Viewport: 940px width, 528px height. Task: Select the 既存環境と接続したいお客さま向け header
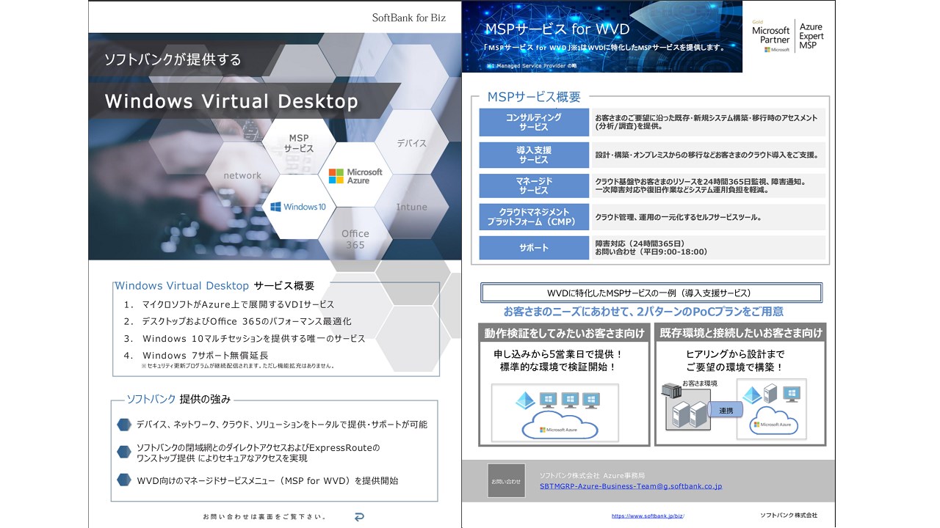pyautogui.click(x=740, y=334)
